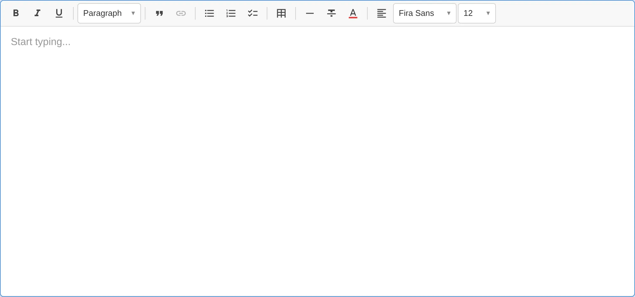Apply justified text alignment
This screenshot has width=635, height=297.
coord(382,13)
